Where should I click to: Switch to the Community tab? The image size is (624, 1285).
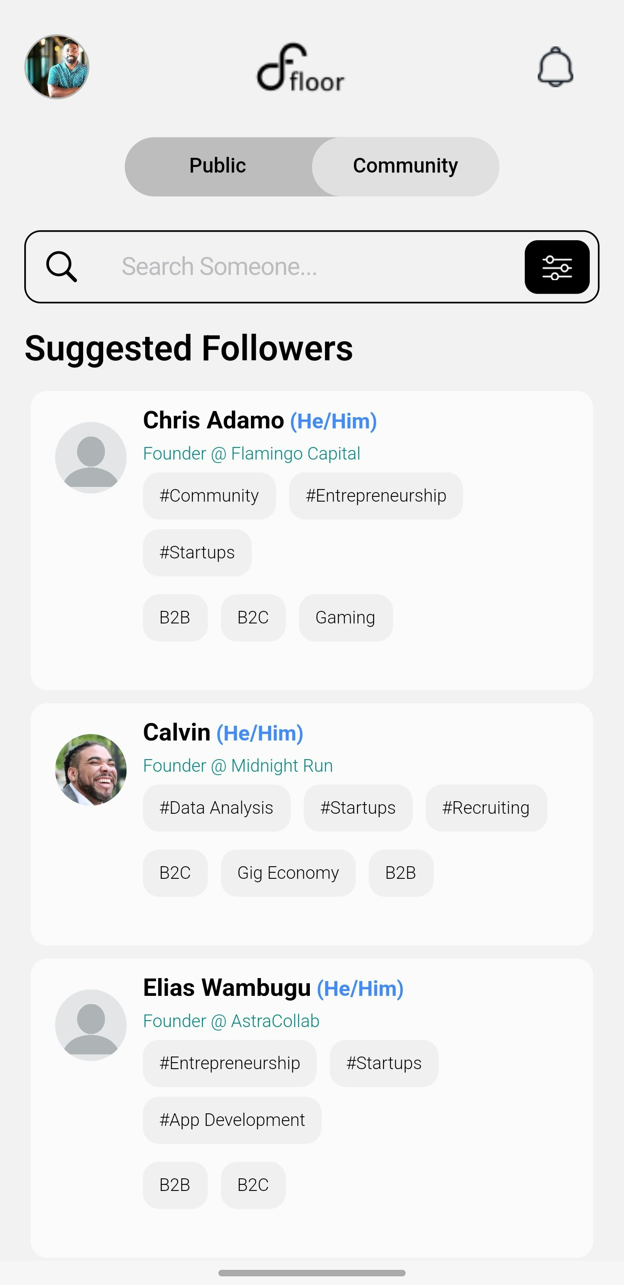point(405,166)
